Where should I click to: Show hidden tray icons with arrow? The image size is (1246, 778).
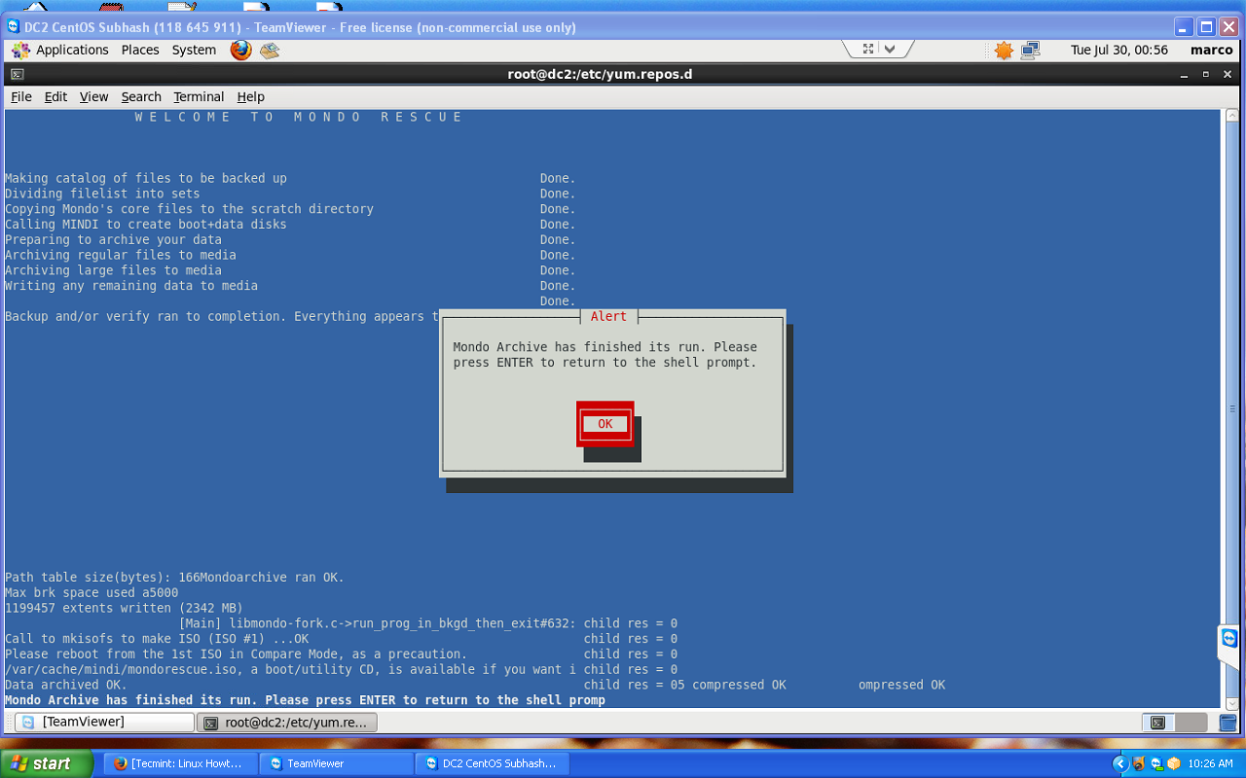coord(1119,763)
